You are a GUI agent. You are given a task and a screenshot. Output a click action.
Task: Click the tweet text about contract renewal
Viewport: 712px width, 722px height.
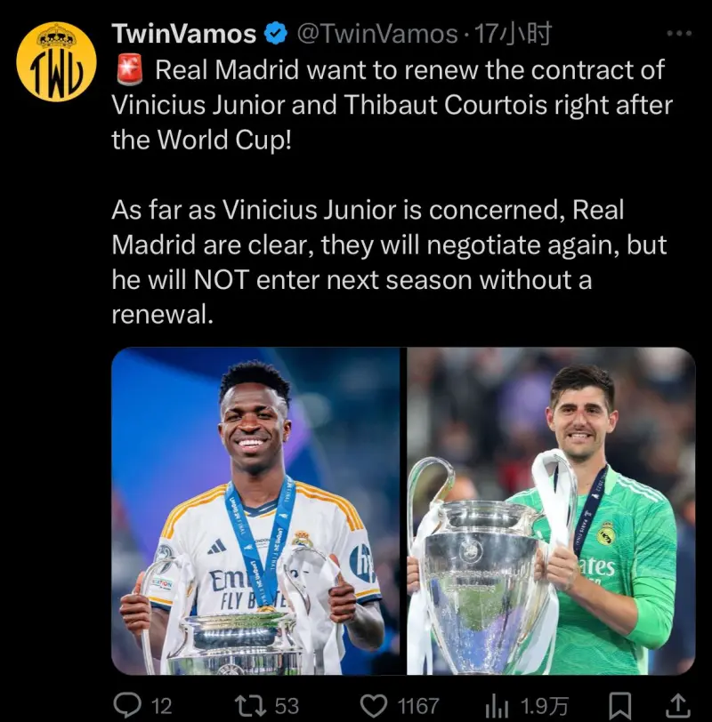tap(392, 192)
